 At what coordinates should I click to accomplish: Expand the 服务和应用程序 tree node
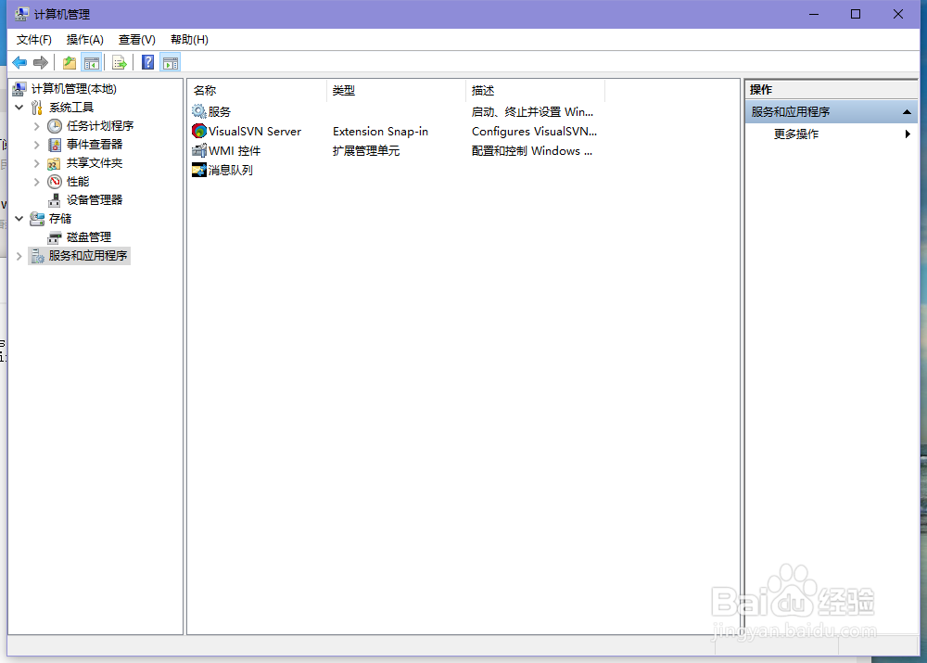click(19, 256)
